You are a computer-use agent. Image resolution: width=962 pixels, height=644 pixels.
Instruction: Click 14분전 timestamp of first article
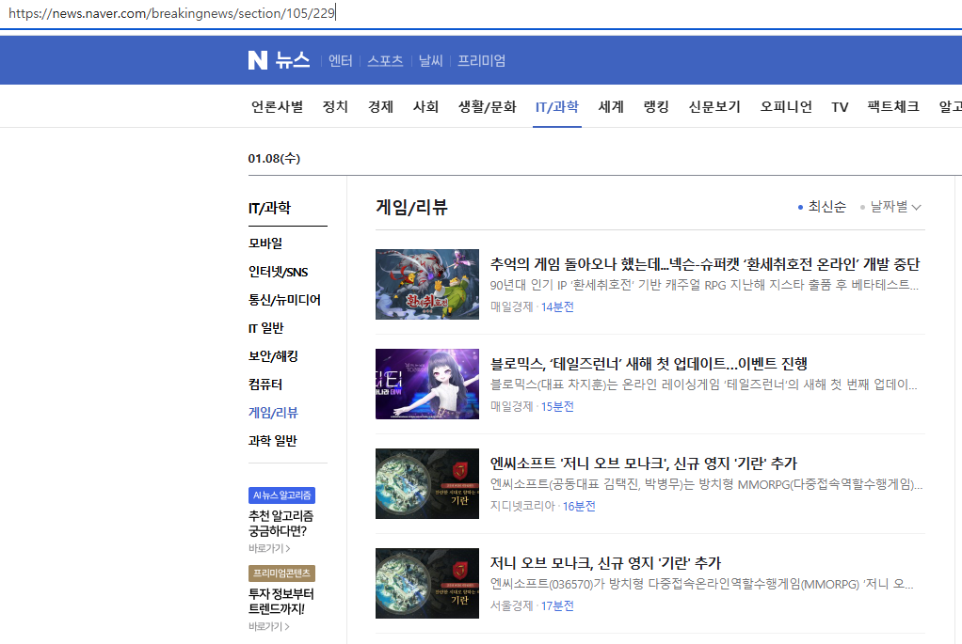(x=557, y=307)
